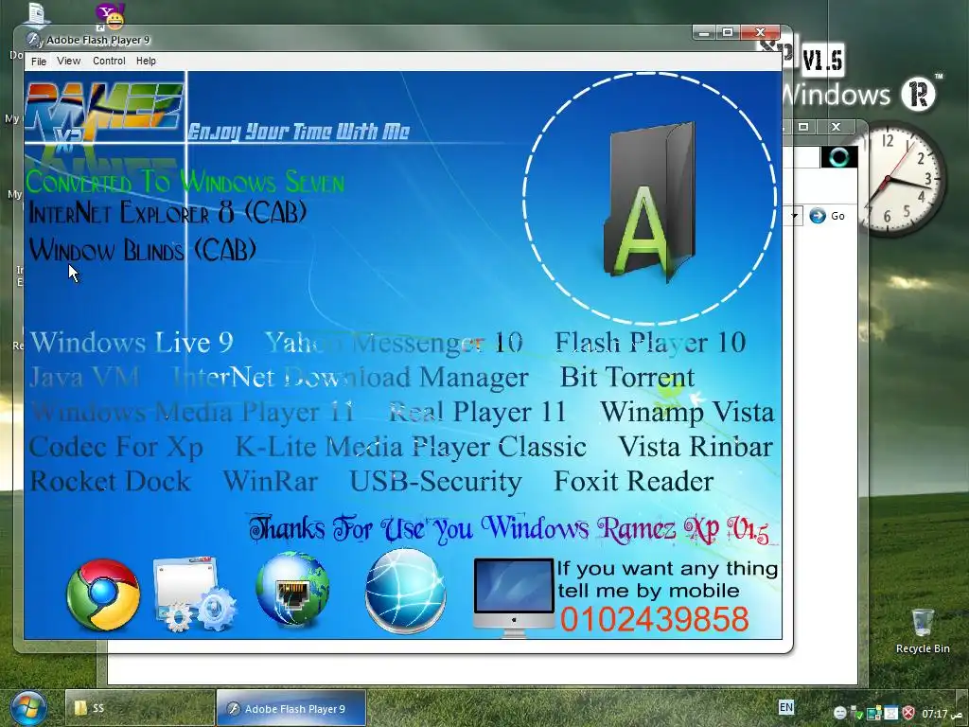The height and width of the screenshot is (727, 969).
Task: Click 'USB-Security' text
Action: [435, 482]
